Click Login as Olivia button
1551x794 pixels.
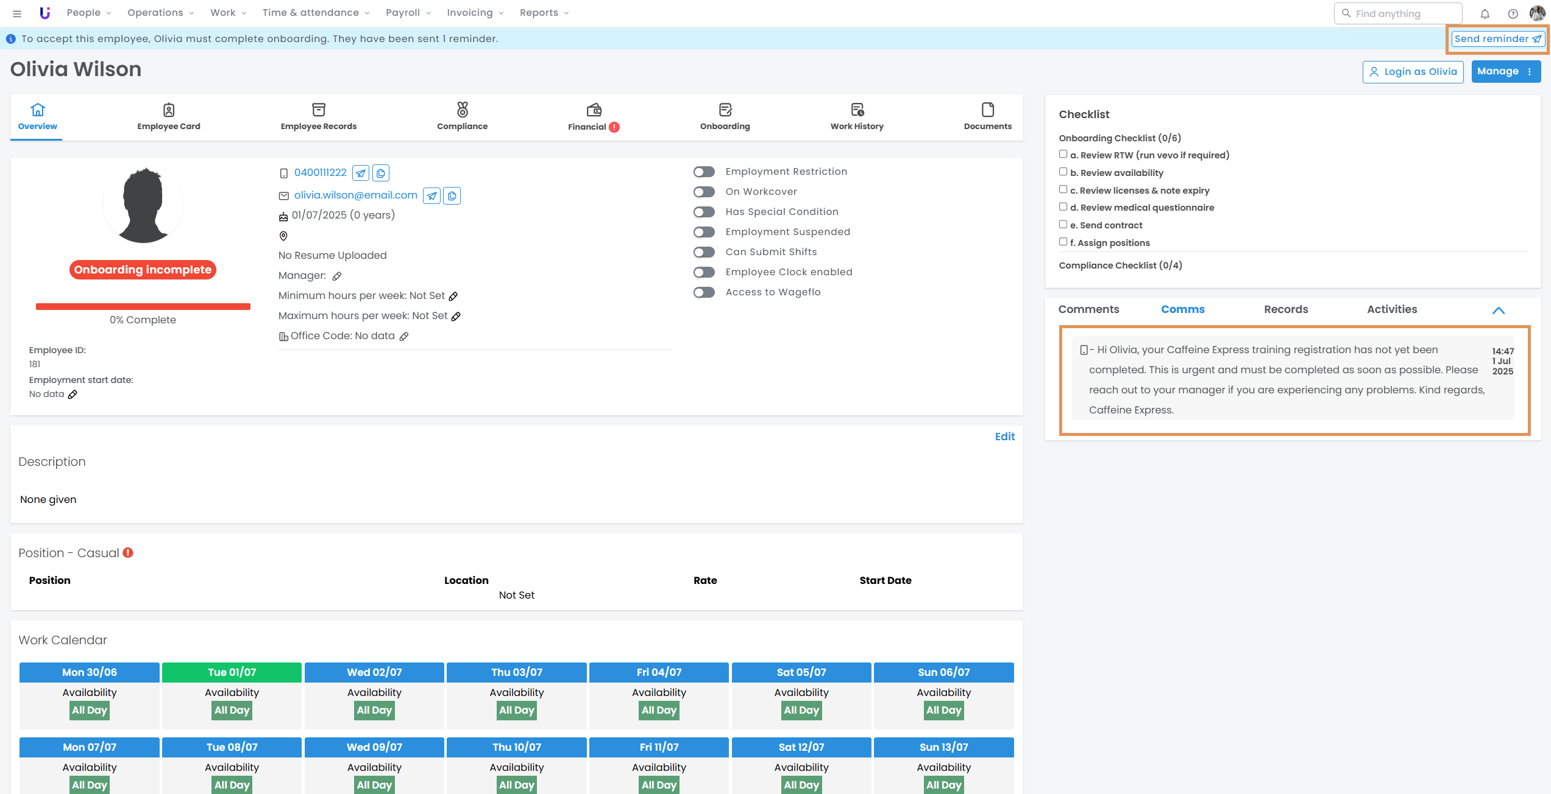(1413, 72)
